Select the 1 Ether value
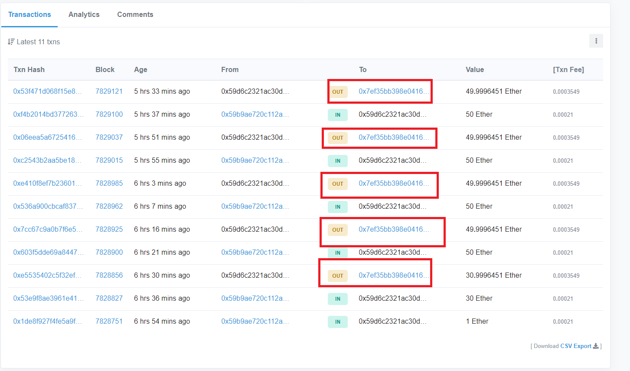 tap(477, 321)
